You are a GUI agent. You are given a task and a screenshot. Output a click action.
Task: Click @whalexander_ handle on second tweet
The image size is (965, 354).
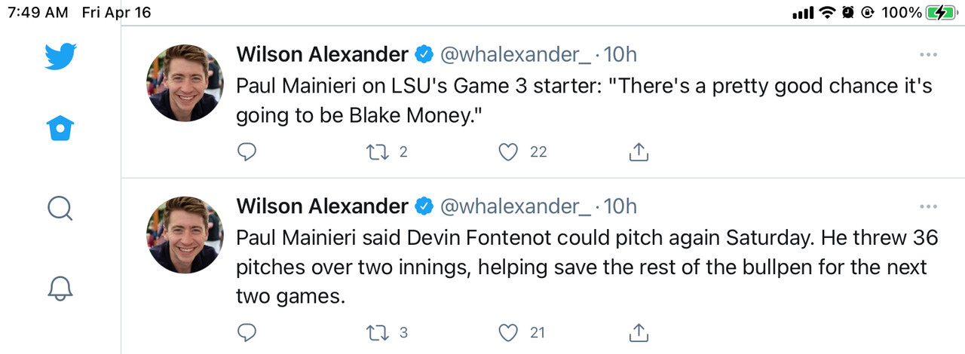click(516, 206)
